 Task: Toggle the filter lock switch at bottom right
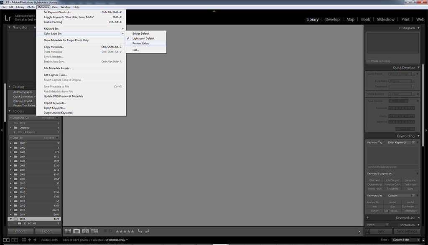click(x=422, y=240)
